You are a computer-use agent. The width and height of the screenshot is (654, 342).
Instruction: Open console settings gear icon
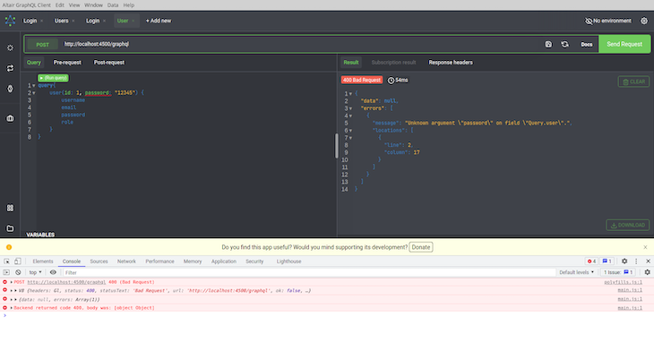pos(647,272)
